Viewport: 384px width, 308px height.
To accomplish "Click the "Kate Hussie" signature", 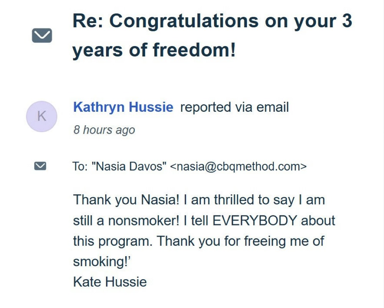I will tap(110, 282).
